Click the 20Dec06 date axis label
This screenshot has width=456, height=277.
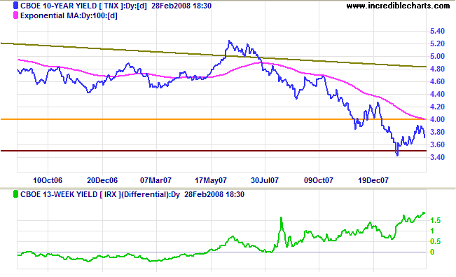pos(102,180)
